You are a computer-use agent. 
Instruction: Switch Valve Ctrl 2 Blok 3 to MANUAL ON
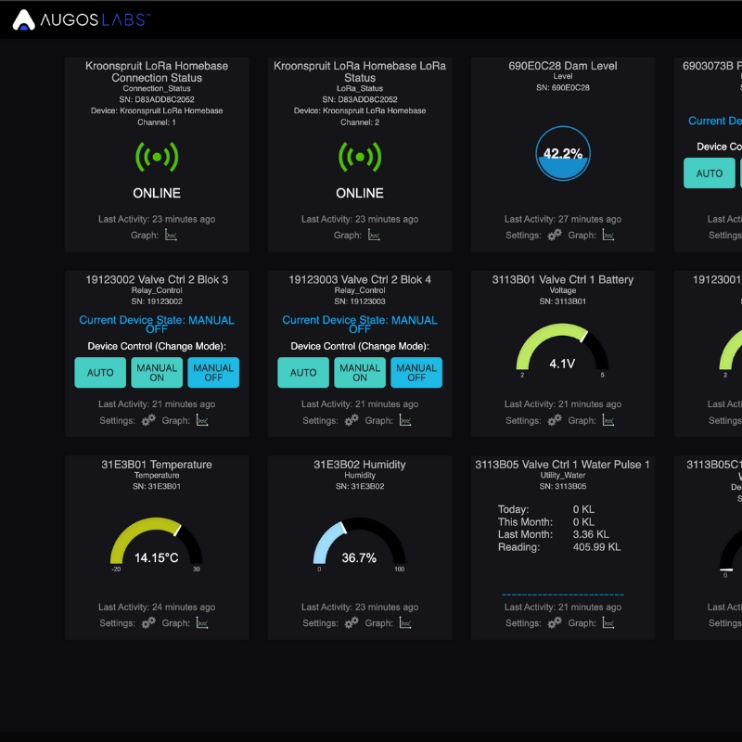[x=157, y=373]
